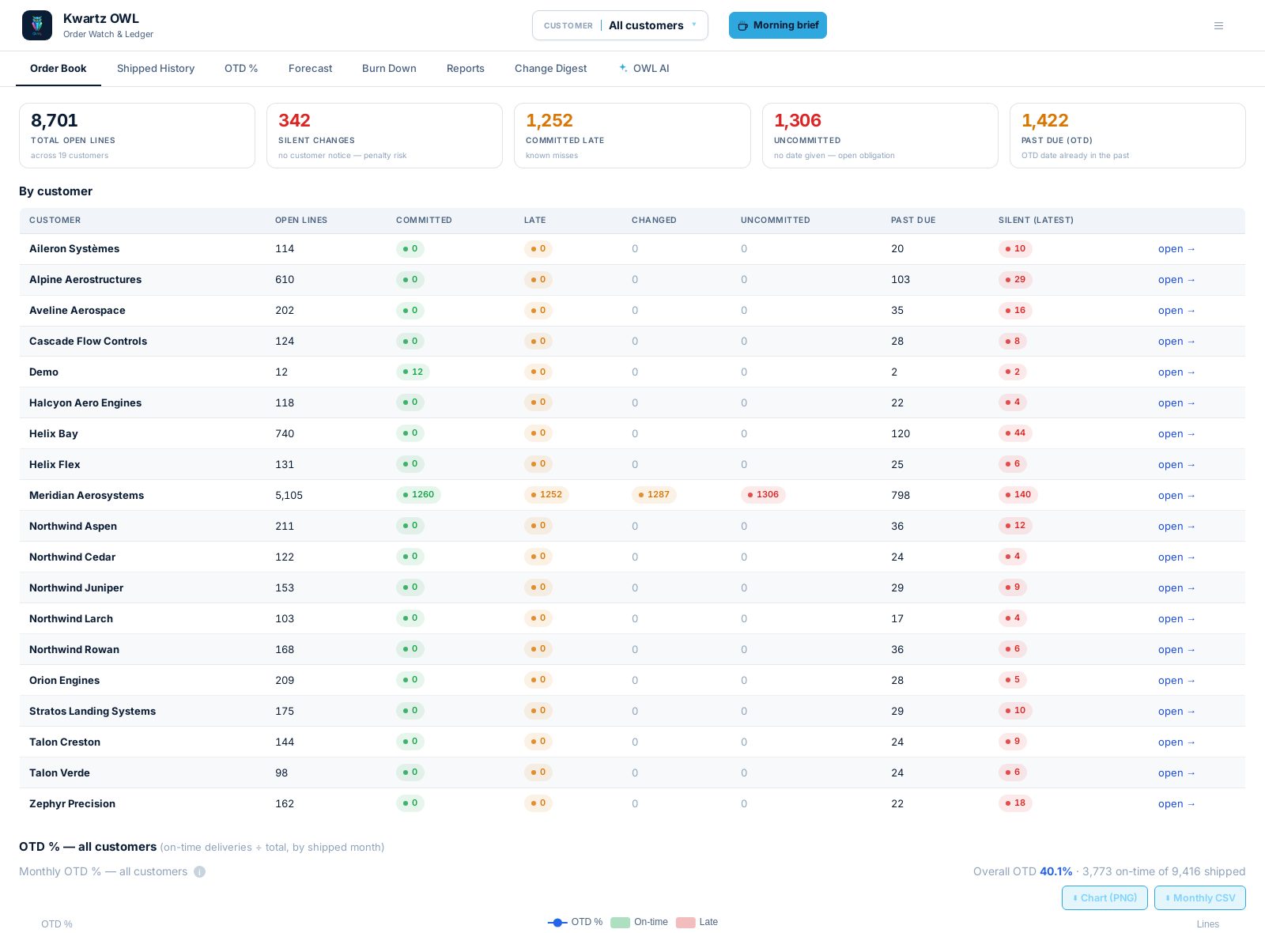Sort by the PAST DUE column header
This screenshot has height=933, width=1265.
pos(913,220)
